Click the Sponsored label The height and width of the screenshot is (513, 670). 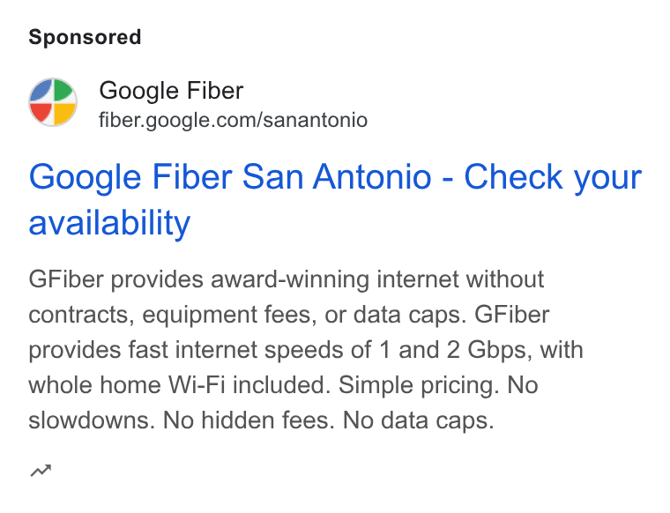pyautogui.click(x=85, y=37)
